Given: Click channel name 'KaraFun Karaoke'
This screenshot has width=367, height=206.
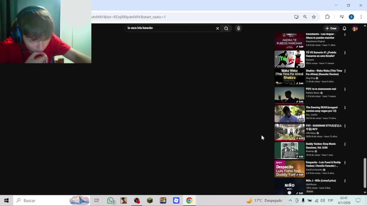Looking at the screenshot, I should point(314,170).
